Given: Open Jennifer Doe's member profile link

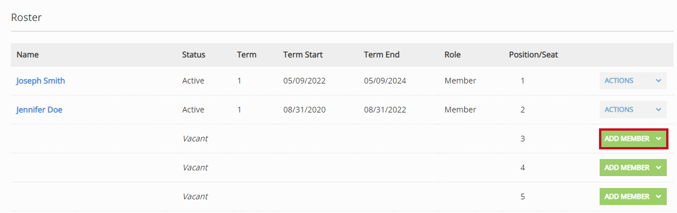Looking at the screenshot, I should click(39, 110).
